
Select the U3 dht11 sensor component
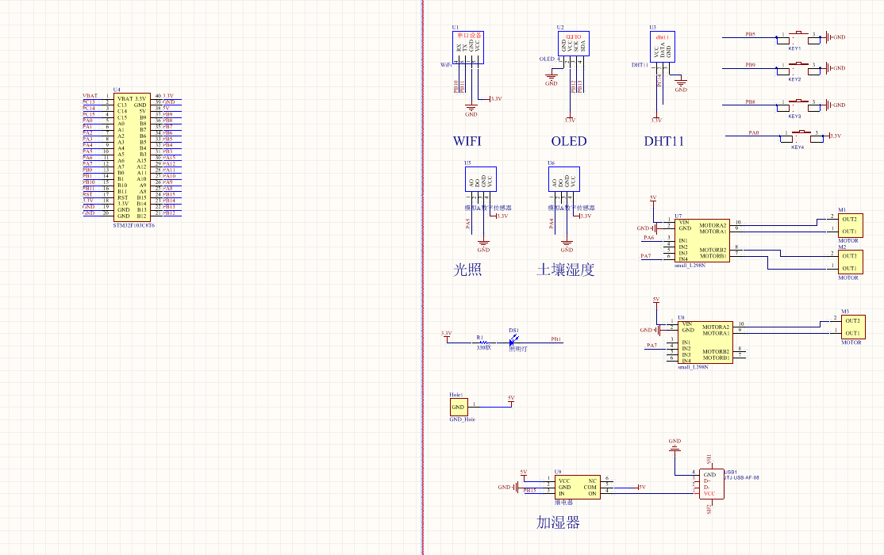(663, 47)
